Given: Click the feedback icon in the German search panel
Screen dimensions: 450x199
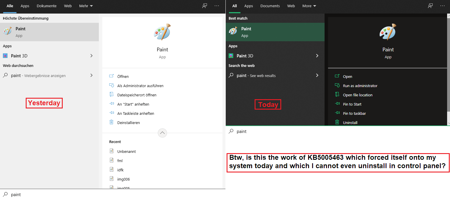Looking at the screenshot, I should pyautogui.click(x=205, y=6).
